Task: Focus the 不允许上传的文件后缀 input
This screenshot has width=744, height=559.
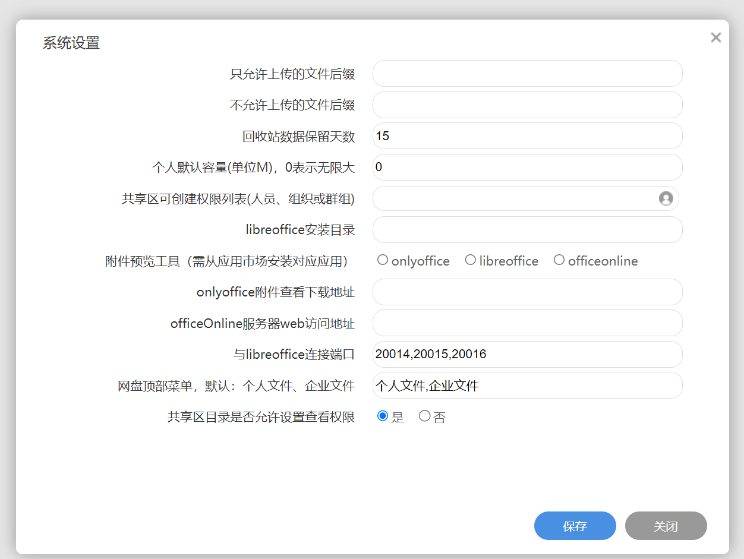Action: pyautogui.click(x=527, y=105)
